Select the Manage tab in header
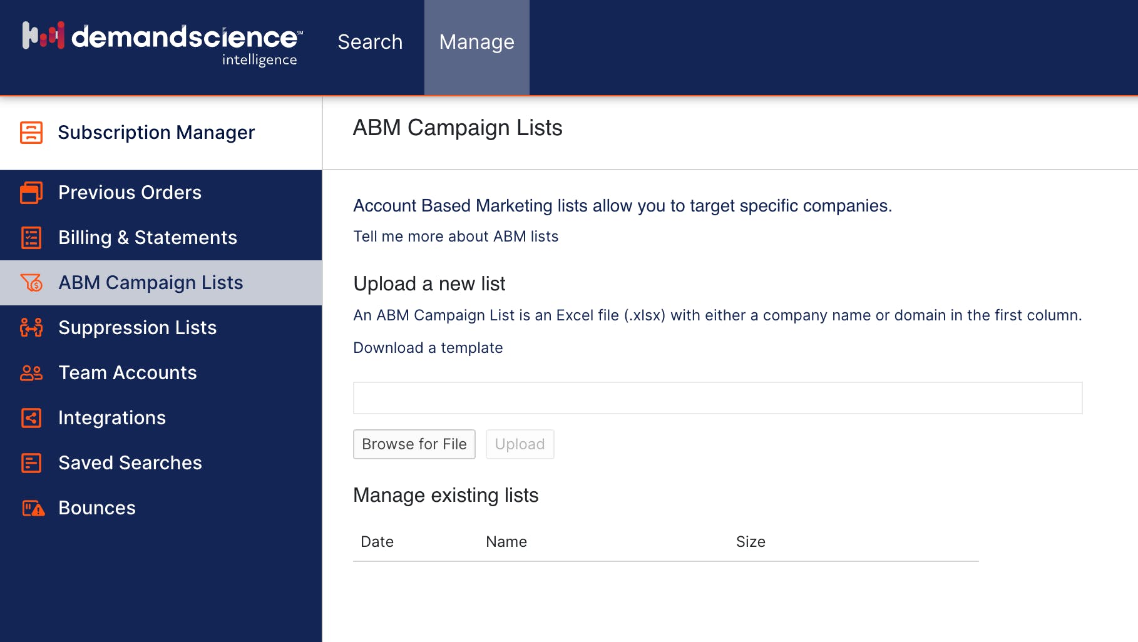The image size is (1138, 642). pos(476,42)
